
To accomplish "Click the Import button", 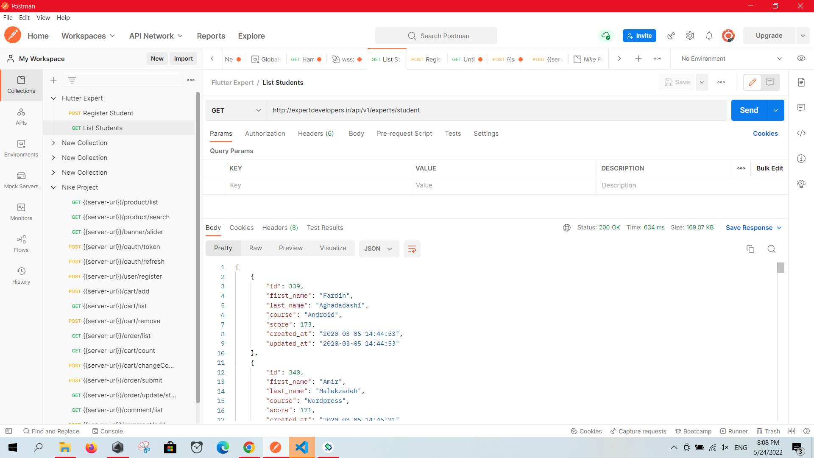I will [x=184, y=59].
